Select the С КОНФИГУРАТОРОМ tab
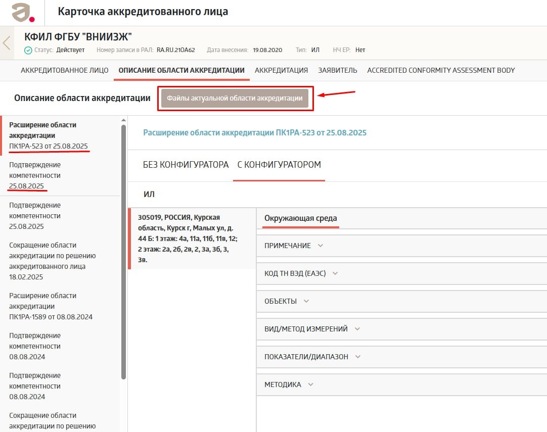Image resolution: width=547 pixels, height=432 pixels. point(279,165)
